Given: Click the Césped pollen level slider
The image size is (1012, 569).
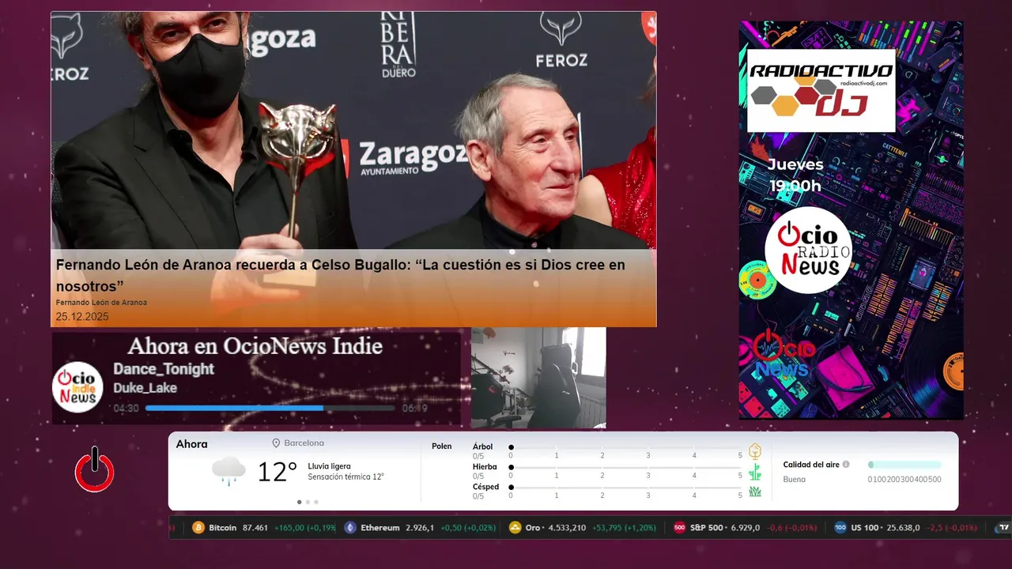Looking at the screenshot, I should [x=625, y=488].
